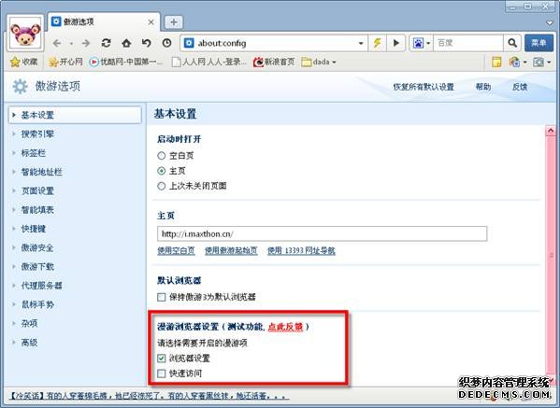Click the homepage URL input field
The width and height of the screenshot is (560, 408).
[x=322, y=234]
